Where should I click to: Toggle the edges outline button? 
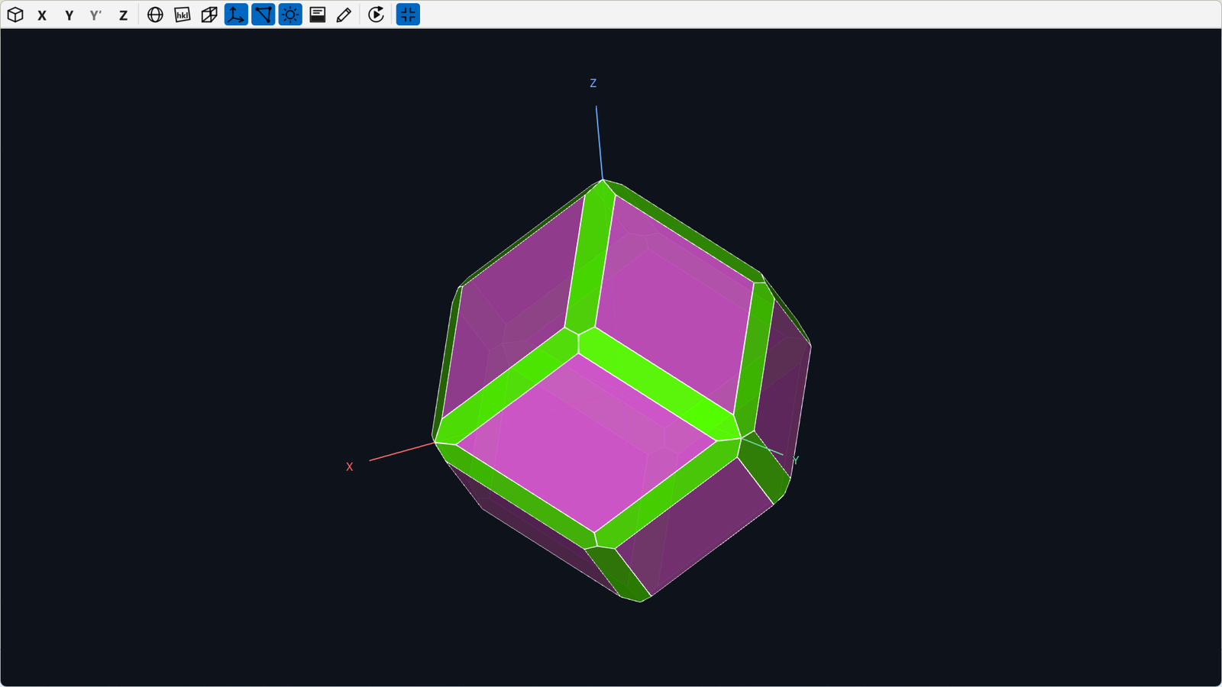point(263,15)
